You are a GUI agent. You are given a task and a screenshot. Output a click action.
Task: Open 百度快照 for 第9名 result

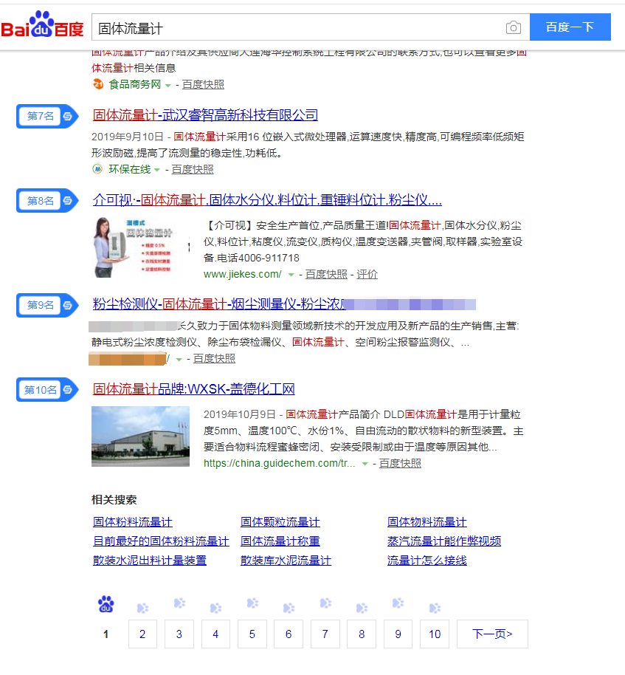tap(214, 359)
